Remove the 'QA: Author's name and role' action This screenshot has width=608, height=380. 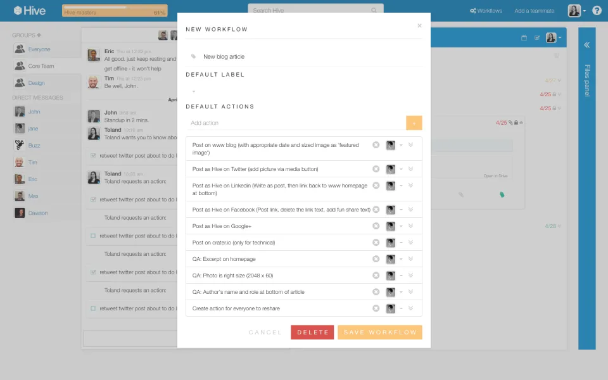tap(376, 292)
